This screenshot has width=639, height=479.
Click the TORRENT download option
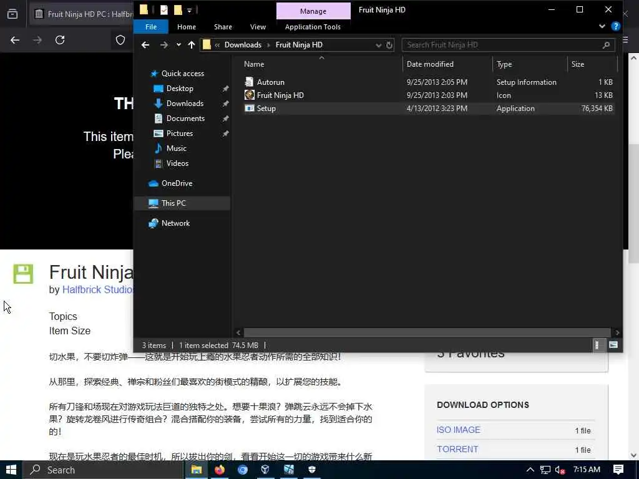coord(457,449)
